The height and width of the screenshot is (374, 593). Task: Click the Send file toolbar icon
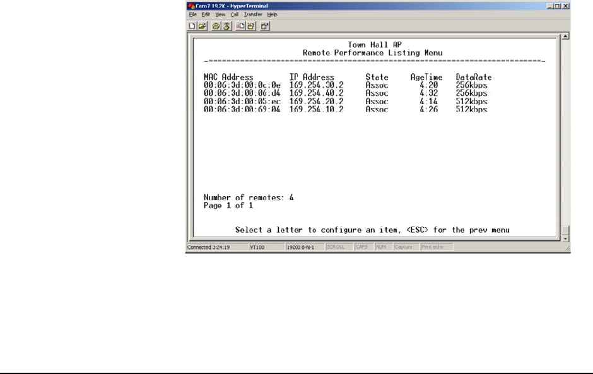(240, 26)
